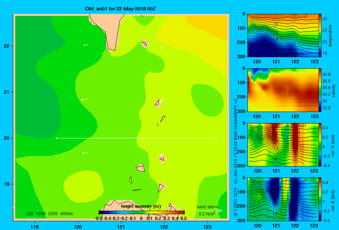Click the "30" tick on temperature scale
The width and height of the screenshot is (339, 230).
325,19
